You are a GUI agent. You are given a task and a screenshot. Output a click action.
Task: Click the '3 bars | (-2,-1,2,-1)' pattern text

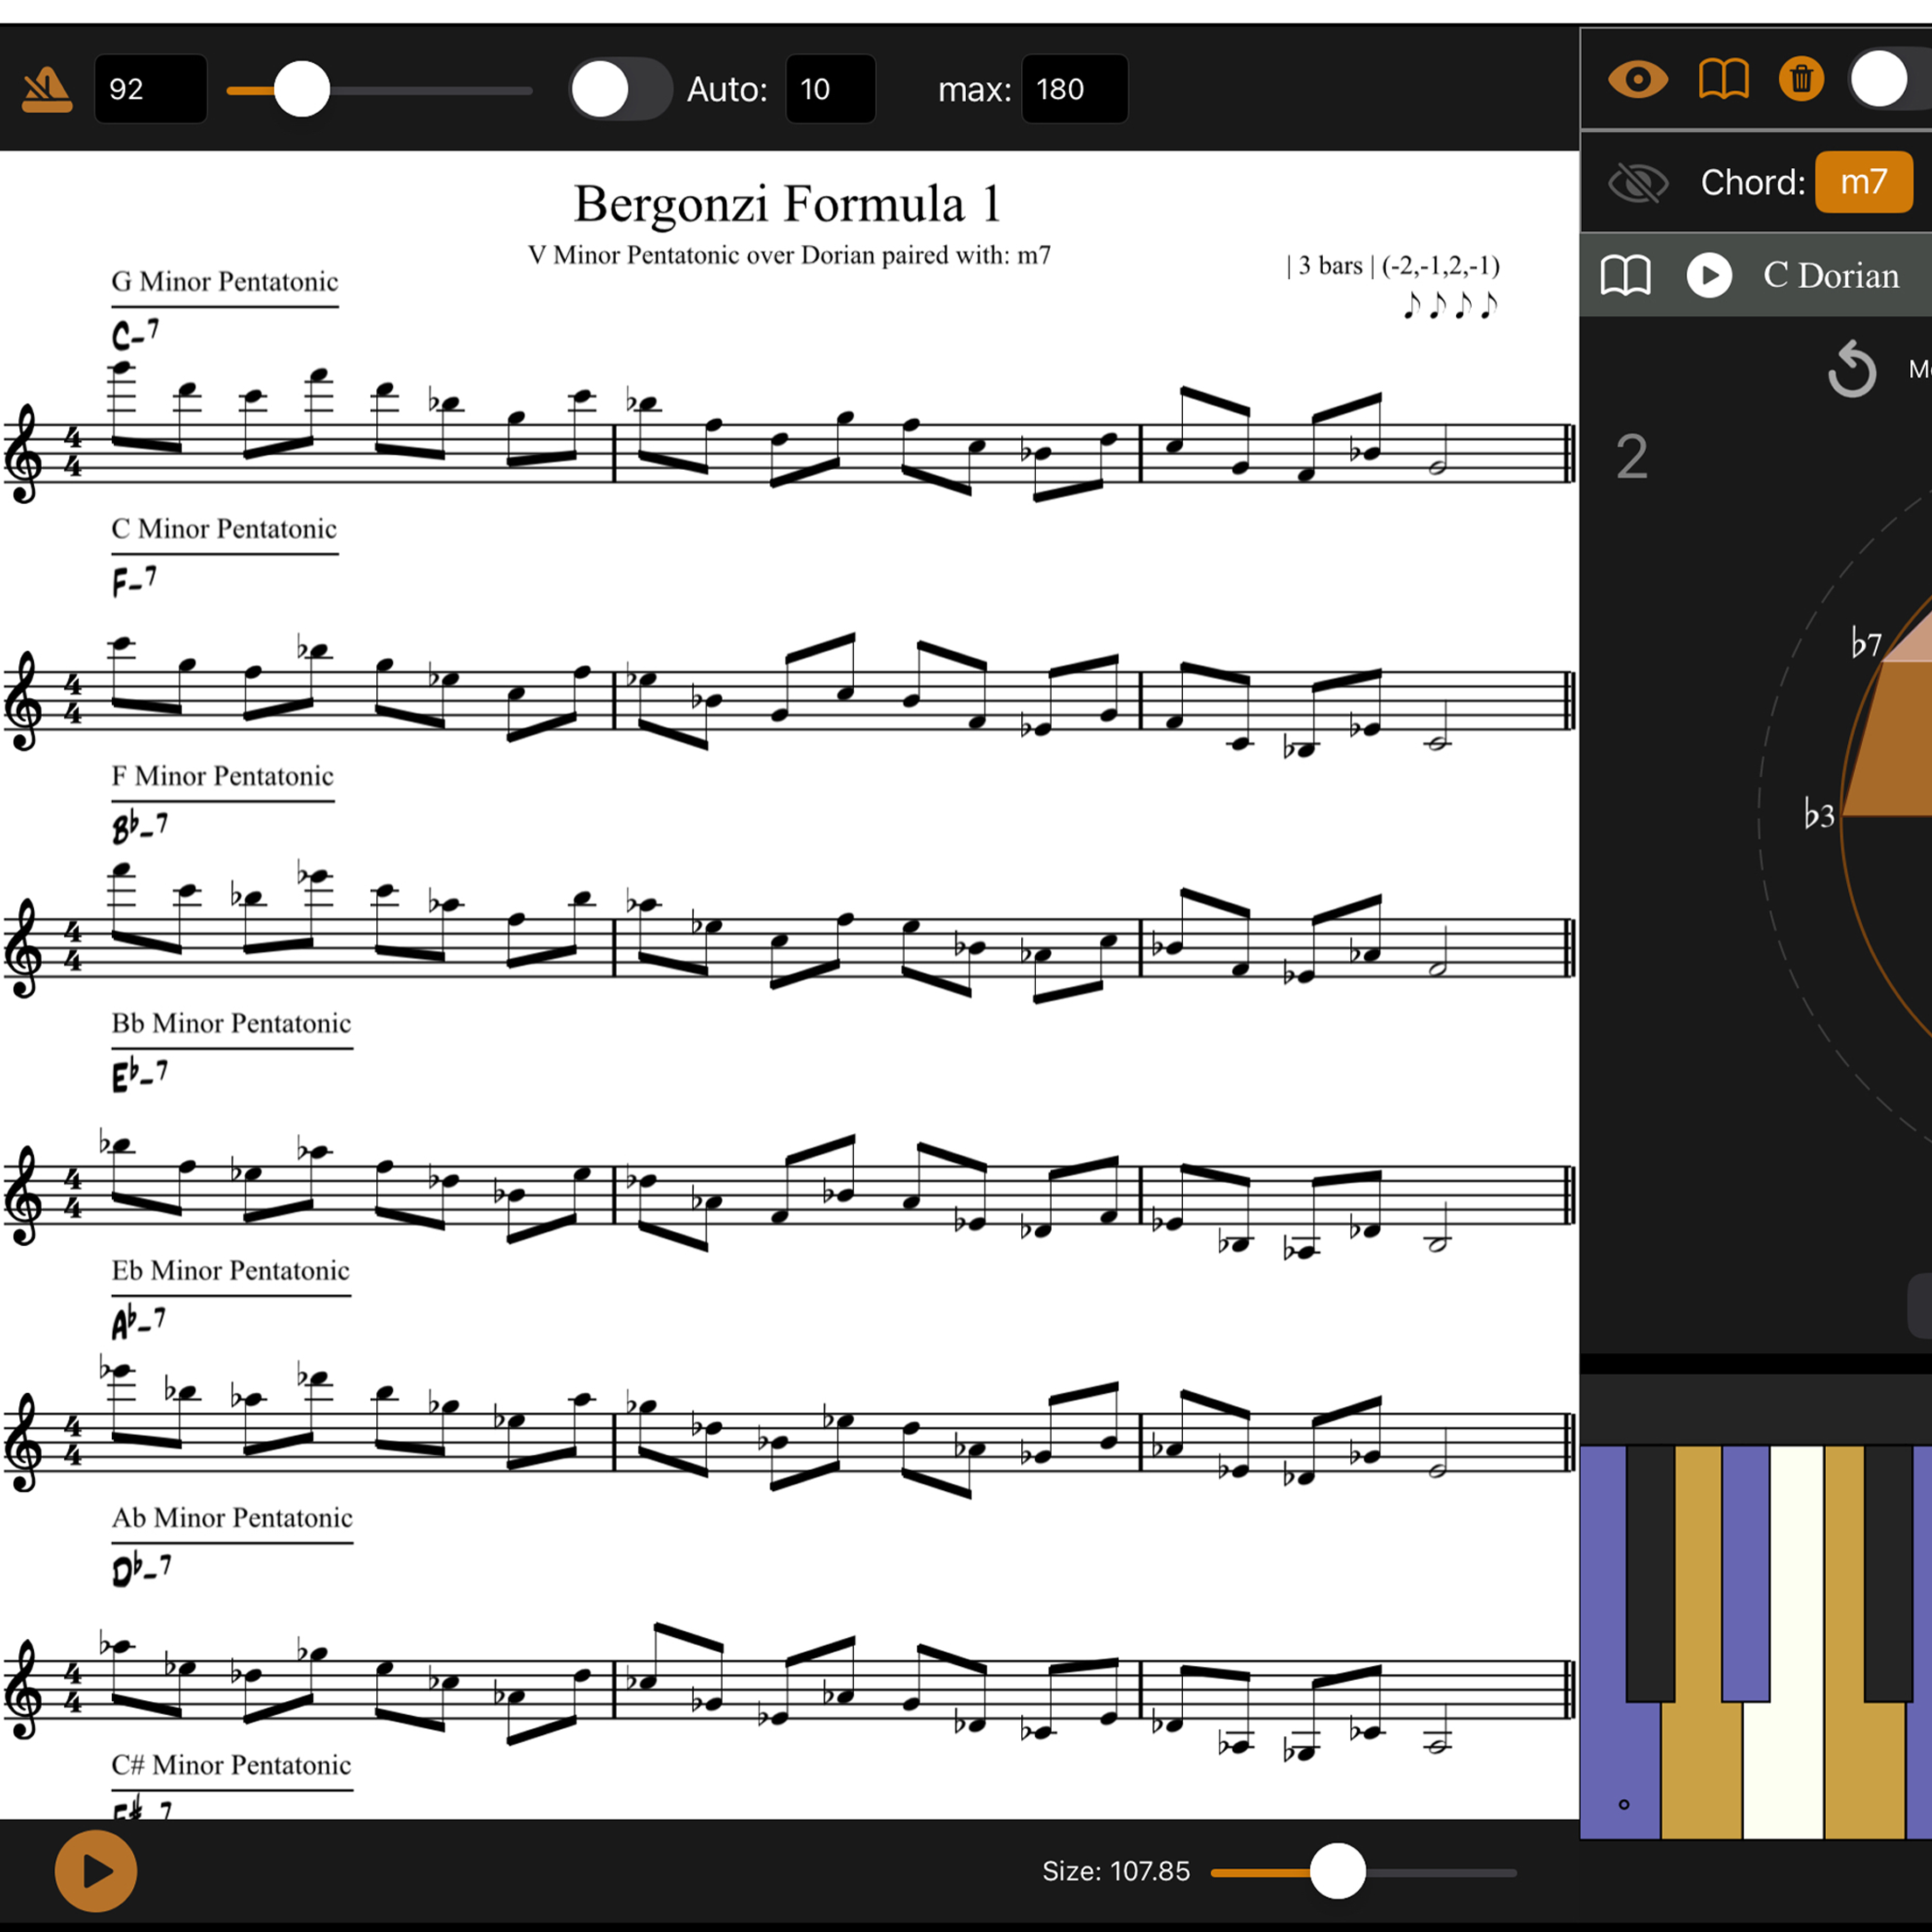click(x=1393, y=266)
